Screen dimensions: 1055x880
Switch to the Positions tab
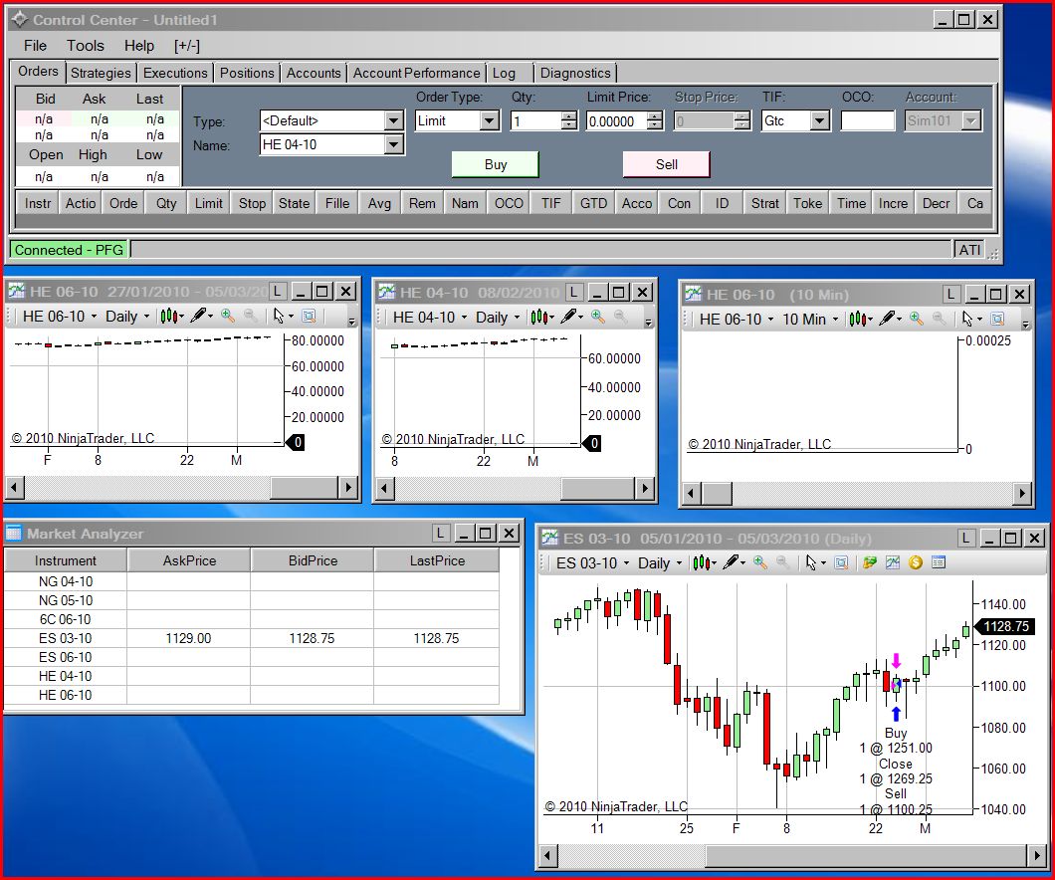coord(247,73)
